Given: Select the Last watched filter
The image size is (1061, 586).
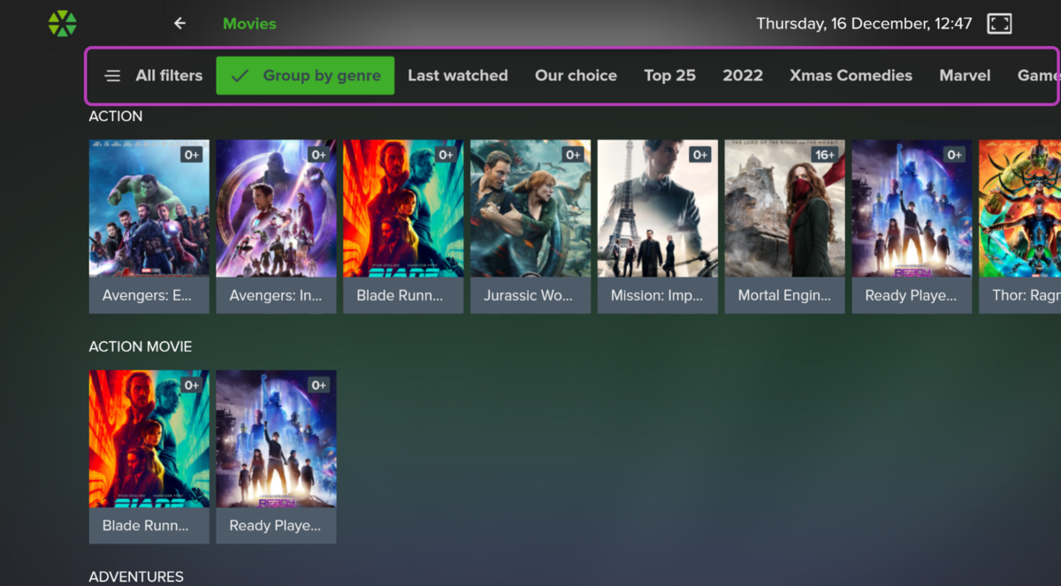Looking at the screenshot, I should [x=458, y=76].
